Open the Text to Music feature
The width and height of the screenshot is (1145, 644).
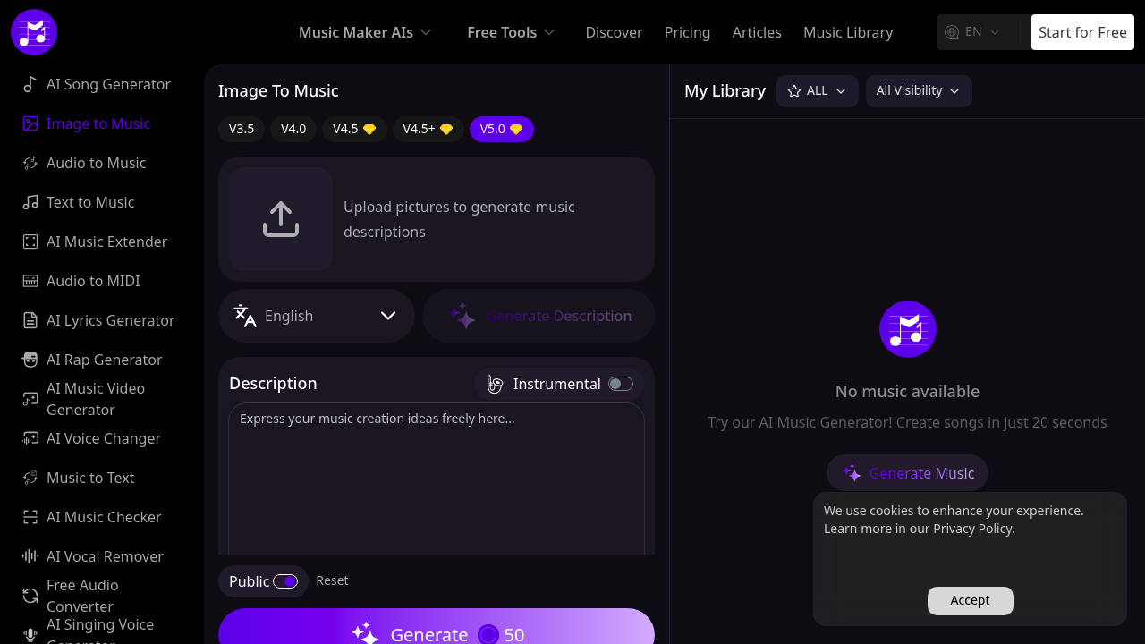tap(90, 202)
